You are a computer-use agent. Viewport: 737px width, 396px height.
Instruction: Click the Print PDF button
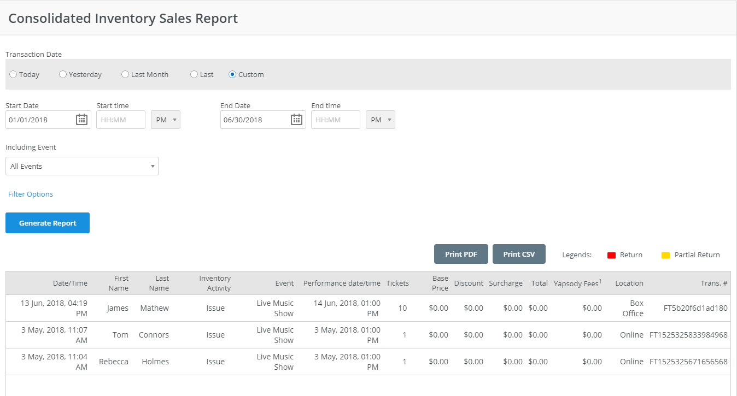(x=461, y=254)
